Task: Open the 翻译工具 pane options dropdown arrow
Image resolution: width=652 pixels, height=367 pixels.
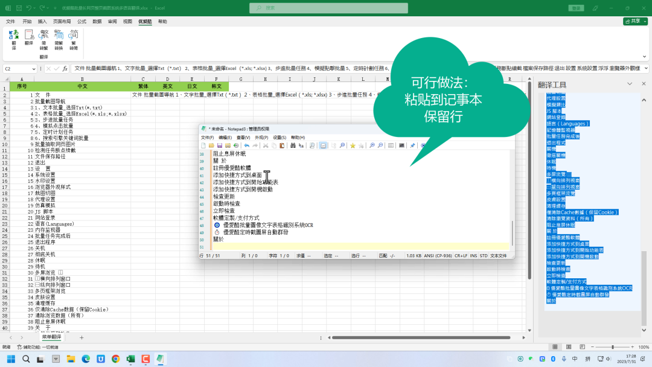Action: point(630,84)
